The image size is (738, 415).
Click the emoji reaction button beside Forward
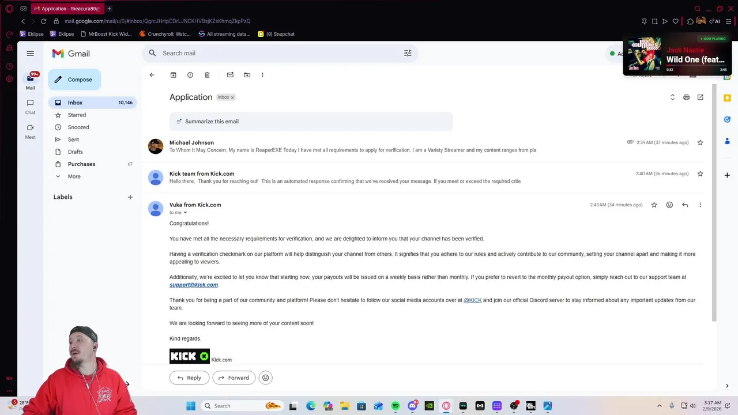click(265, 378)
